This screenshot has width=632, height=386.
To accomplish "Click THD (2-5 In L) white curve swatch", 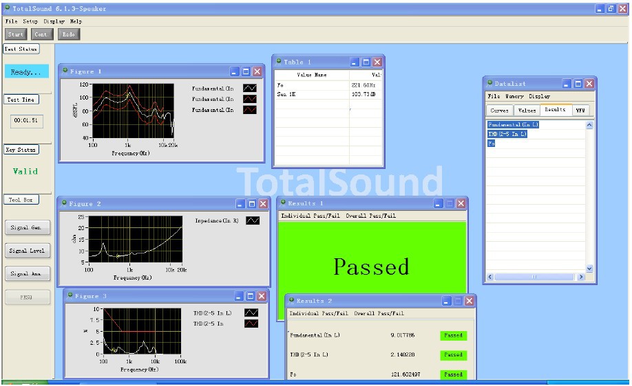I will tap(251, 313).
